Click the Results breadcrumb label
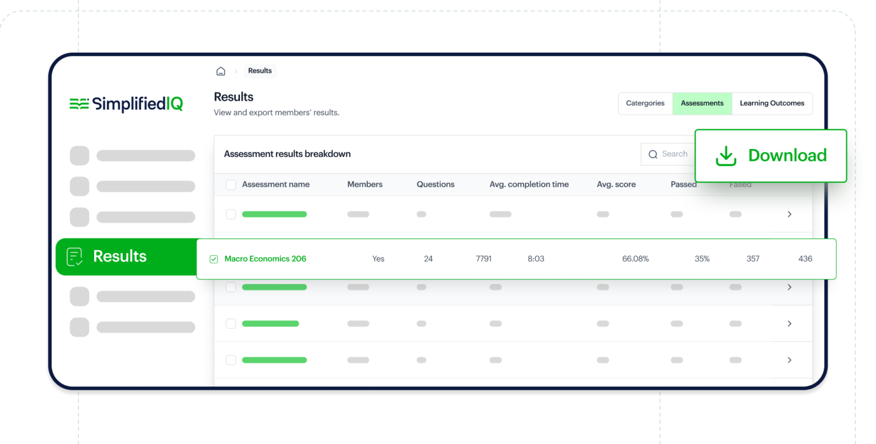Screen dimensions: 876x444 (259, 71)
